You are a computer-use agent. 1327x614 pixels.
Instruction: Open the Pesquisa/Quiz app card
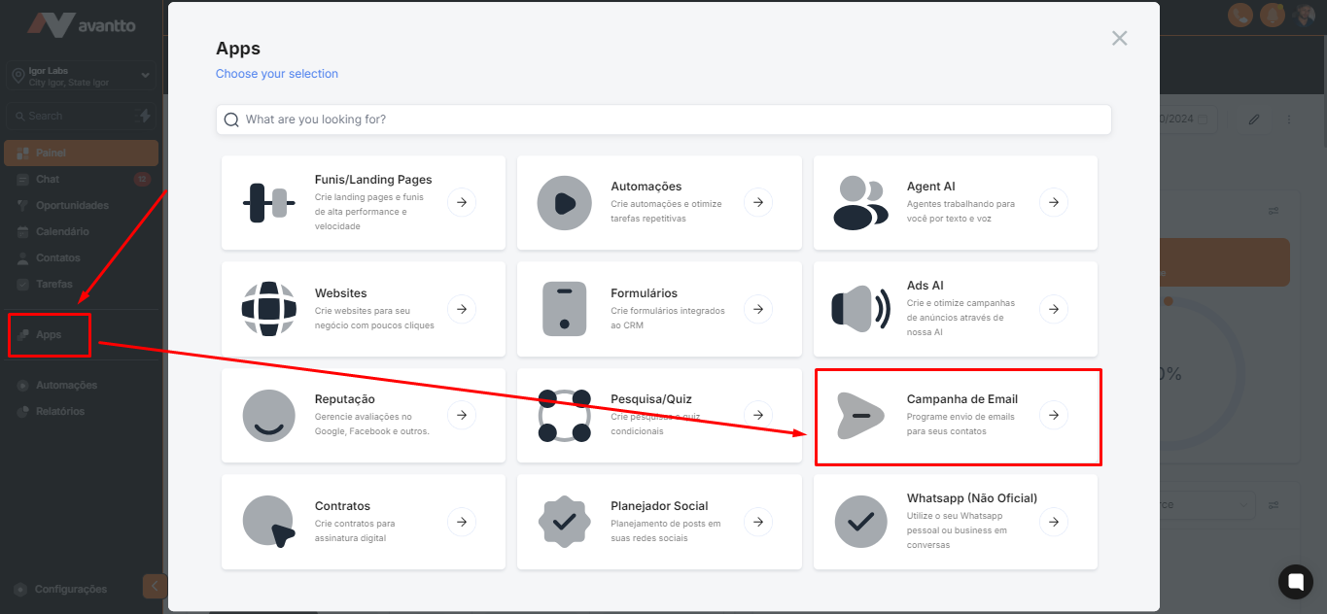tap(658, 416)
